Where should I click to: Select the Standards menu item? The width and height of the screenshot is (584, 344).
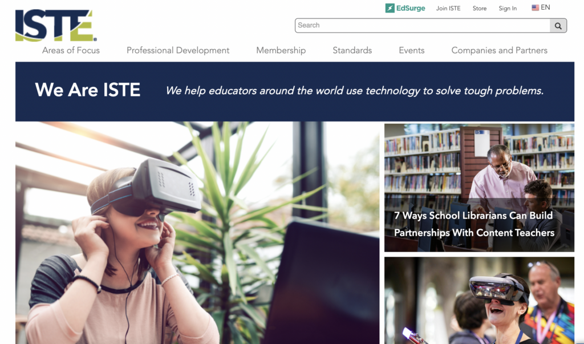click(x=352, y=50)
